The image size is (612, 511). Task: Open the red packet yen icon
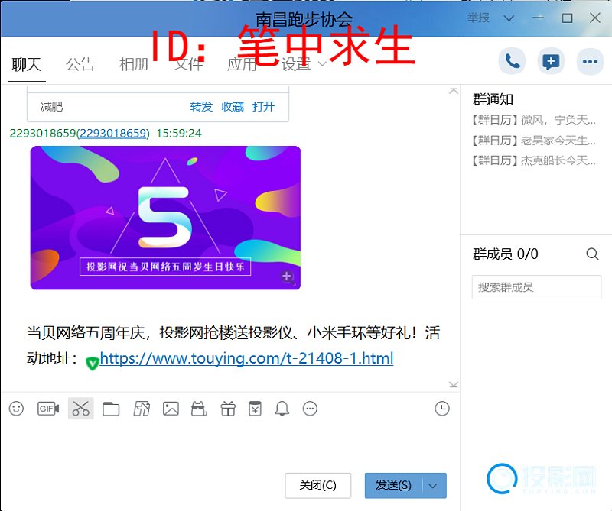coord(255,409)
